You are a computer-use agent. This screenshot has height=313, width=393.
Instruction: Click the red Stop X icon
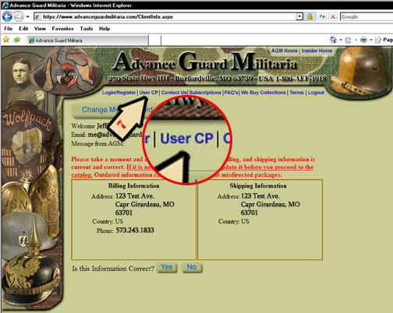tap(333, 17)
